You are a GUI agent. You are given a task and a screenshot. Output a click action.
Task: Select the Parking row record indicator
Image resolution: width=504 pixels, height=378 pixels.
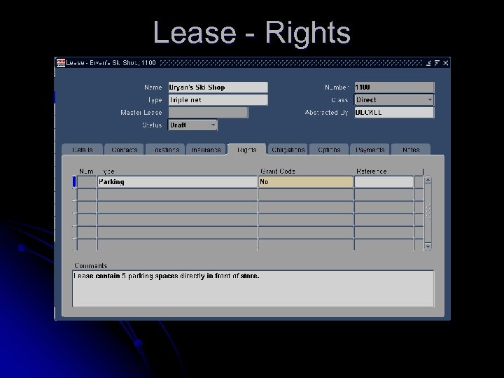click(x=74, y=182)
